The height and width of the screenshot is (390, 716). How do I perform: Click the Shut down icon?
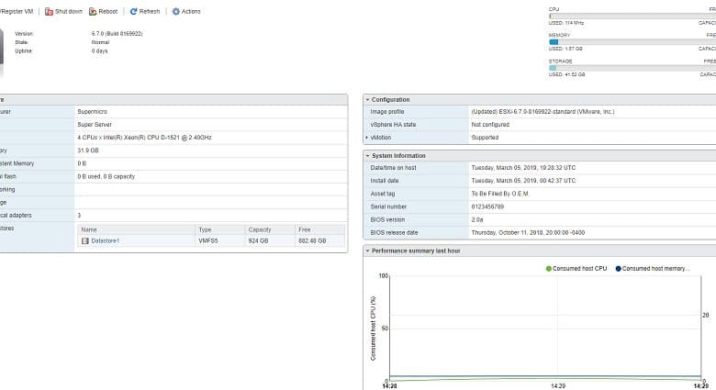49,11
